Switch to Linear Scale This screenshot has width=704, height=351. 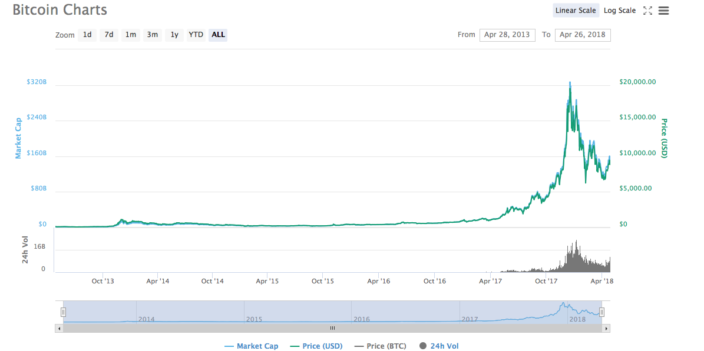(x=576, y=11)
